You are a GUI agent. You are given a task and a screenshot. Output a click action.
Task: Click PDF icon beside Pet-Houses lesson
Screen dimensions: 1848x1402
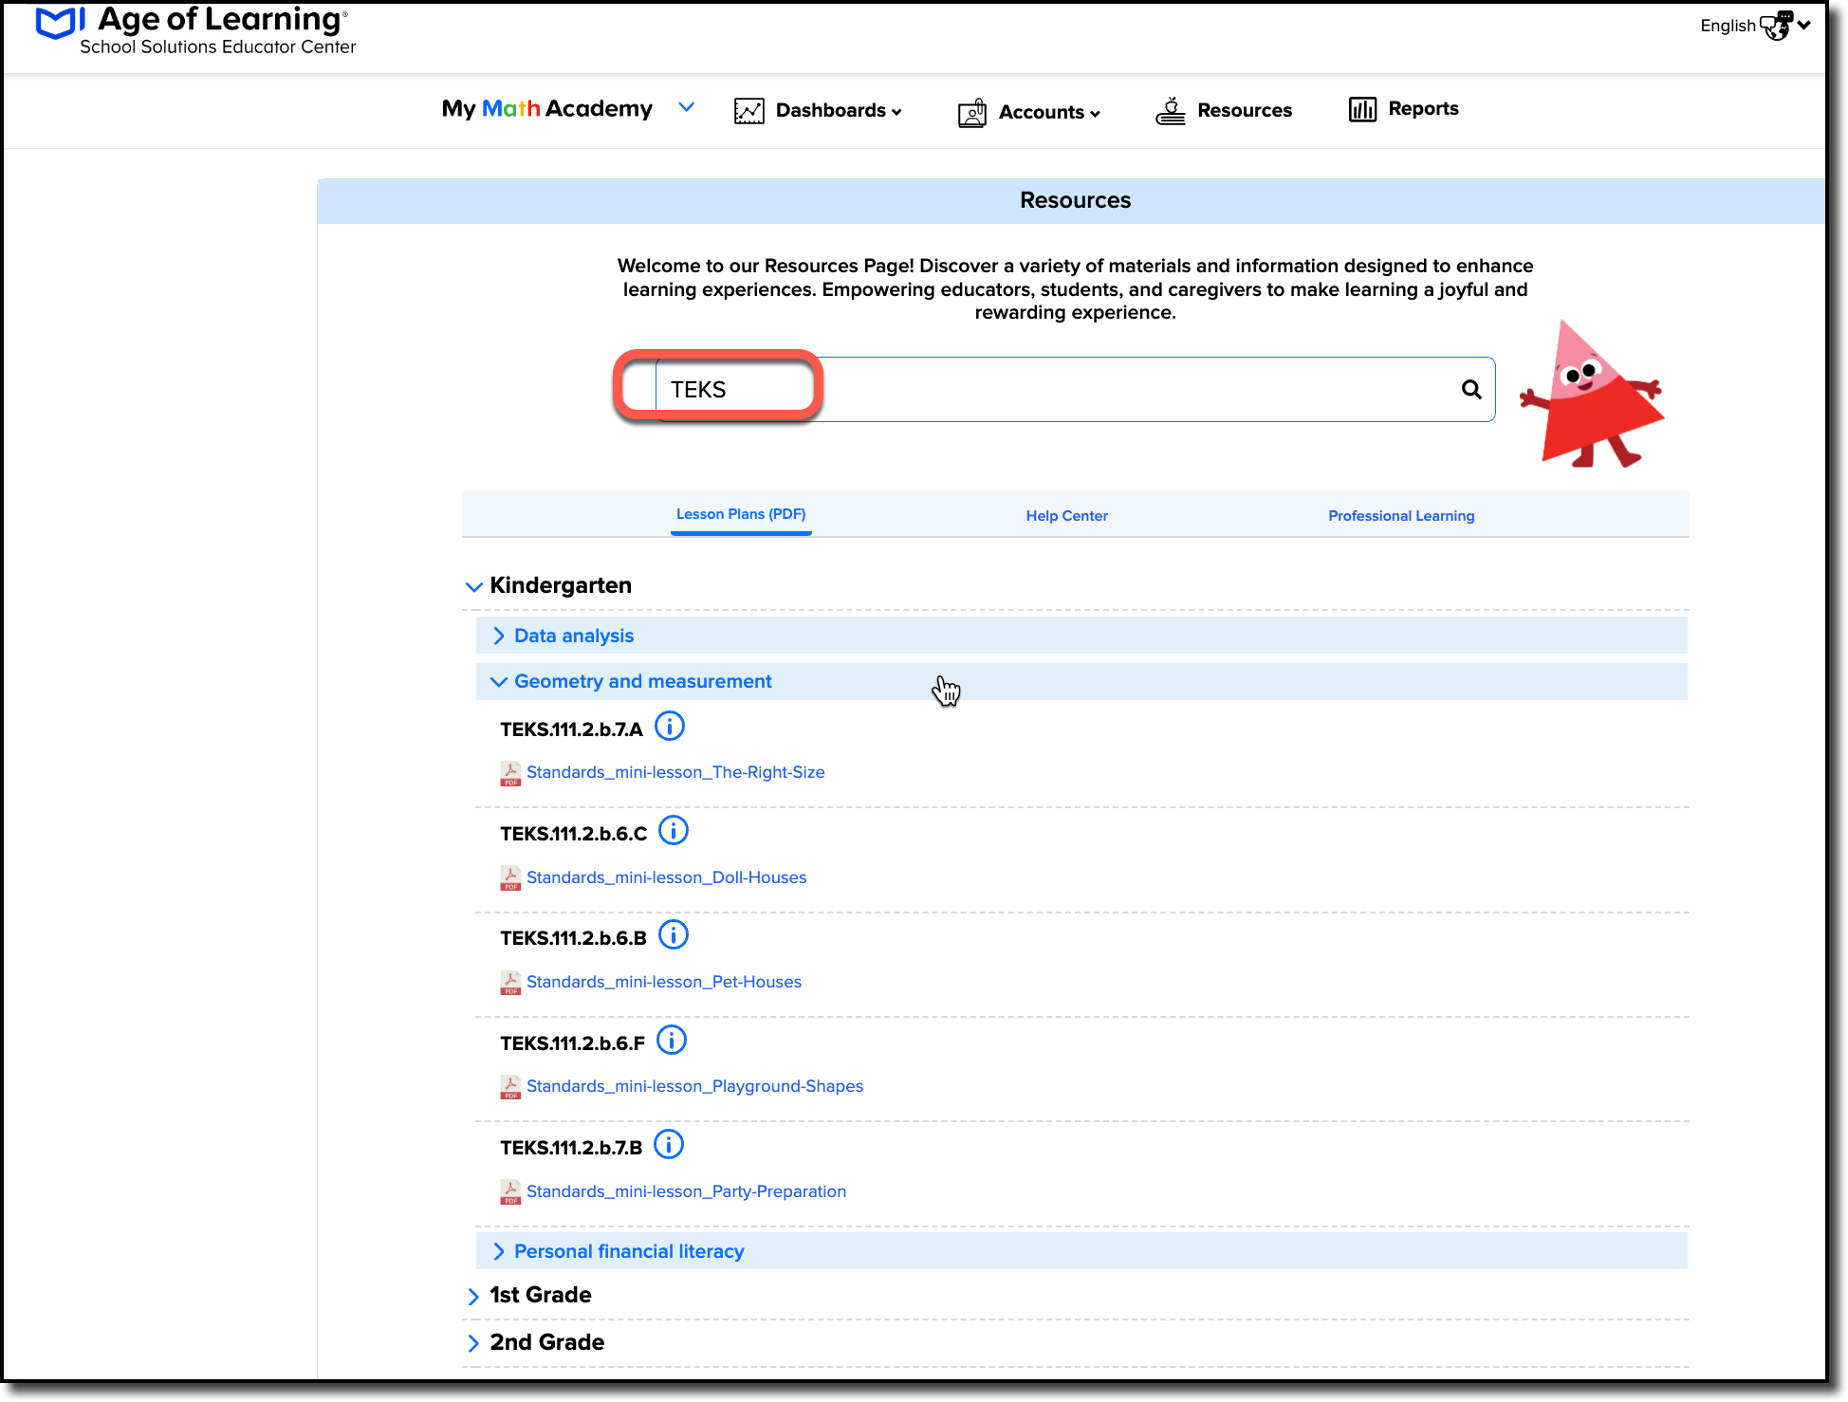510,983
